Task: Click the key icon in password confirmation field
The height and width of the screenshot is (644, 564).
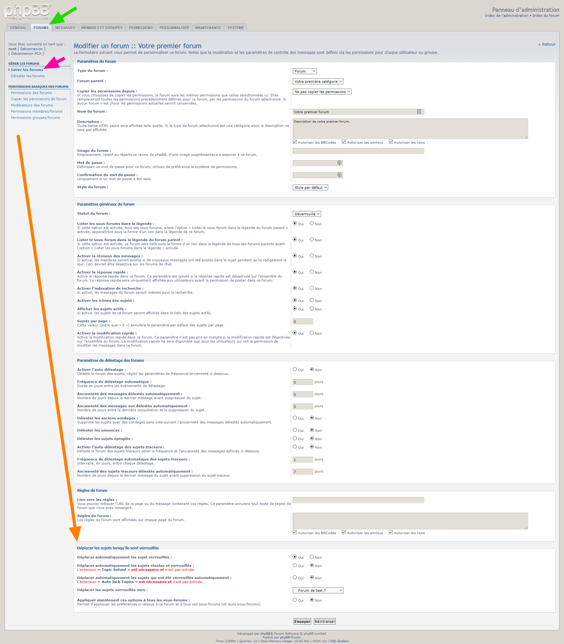Action: click(339, 175)
